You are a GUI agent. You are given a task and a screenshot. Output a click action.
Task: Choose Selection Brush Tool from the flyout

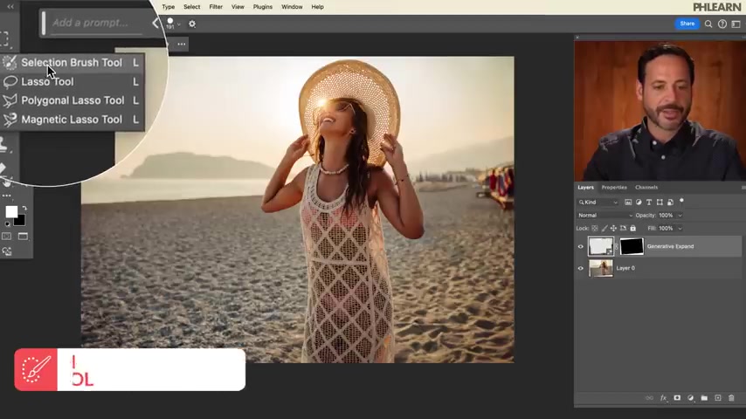(72, 63)
